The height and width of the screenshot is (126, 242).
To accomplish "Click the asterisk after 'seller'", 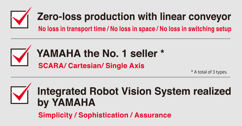I will (x=162, y=52).
